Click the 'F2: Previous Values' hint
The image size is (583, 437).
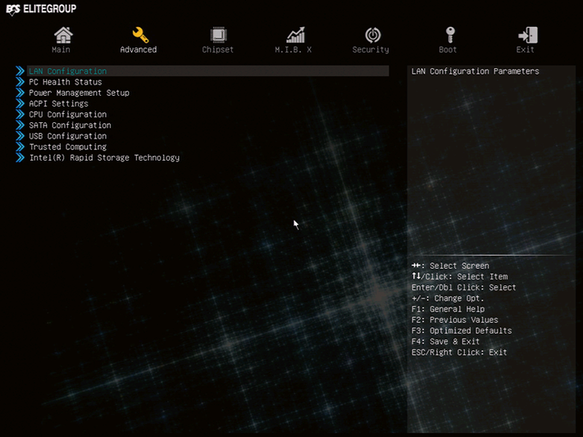coord(455,320)
